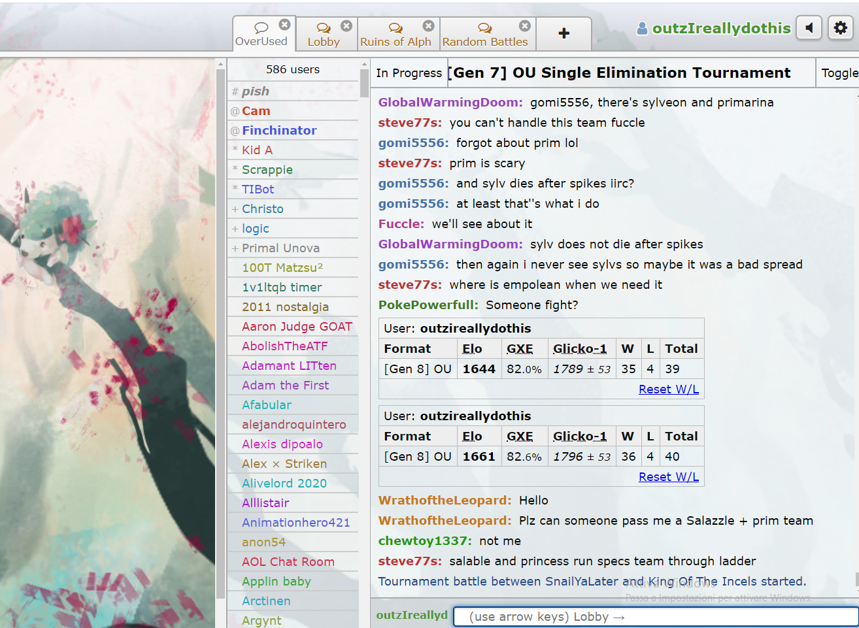Switch to the Random Battles tab
The image size is (859, 628).
tap(488, 34)
